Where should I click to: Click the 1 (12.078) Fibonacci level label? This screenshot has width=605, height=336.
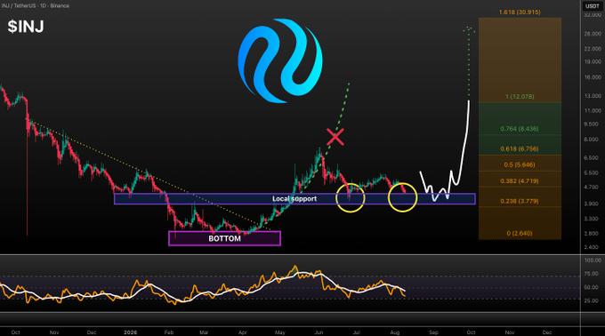click(x=520, y=97)
